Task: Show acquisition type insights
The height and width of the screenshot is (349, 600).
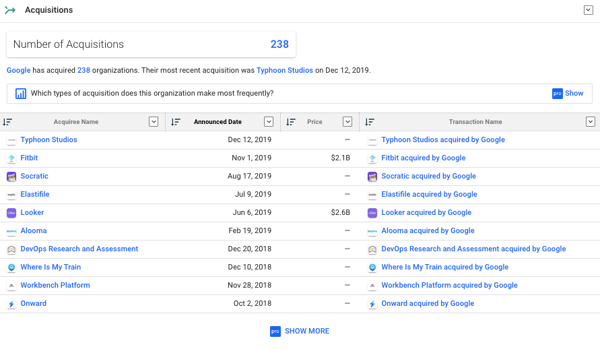Action: (x=574, y=94)
